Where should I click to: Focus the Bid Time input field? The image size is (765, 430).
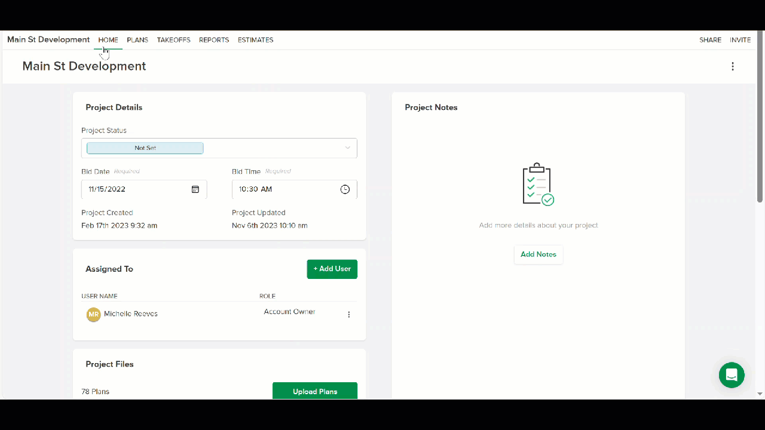tap(295, 189)
